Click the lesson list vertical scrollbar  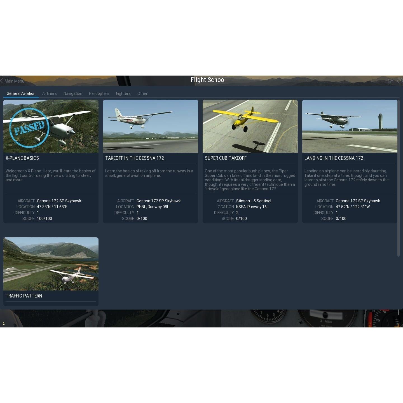[x=399, y=178]
